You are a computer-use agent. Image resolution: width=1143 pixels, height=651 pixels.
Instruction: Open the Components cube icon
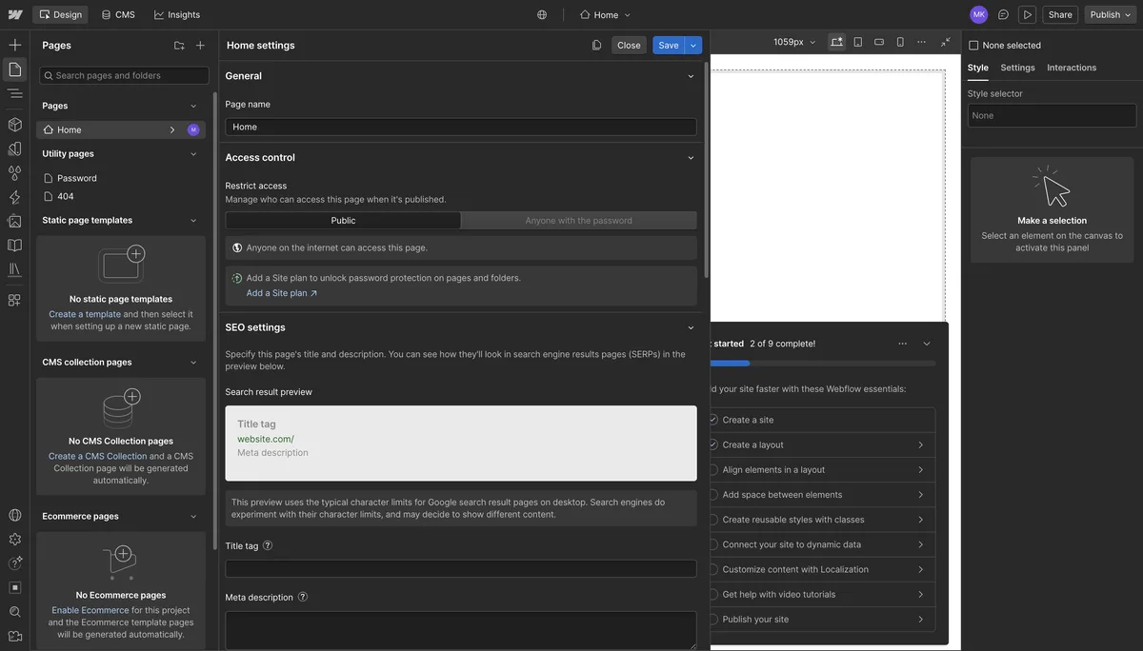point(14,125)
